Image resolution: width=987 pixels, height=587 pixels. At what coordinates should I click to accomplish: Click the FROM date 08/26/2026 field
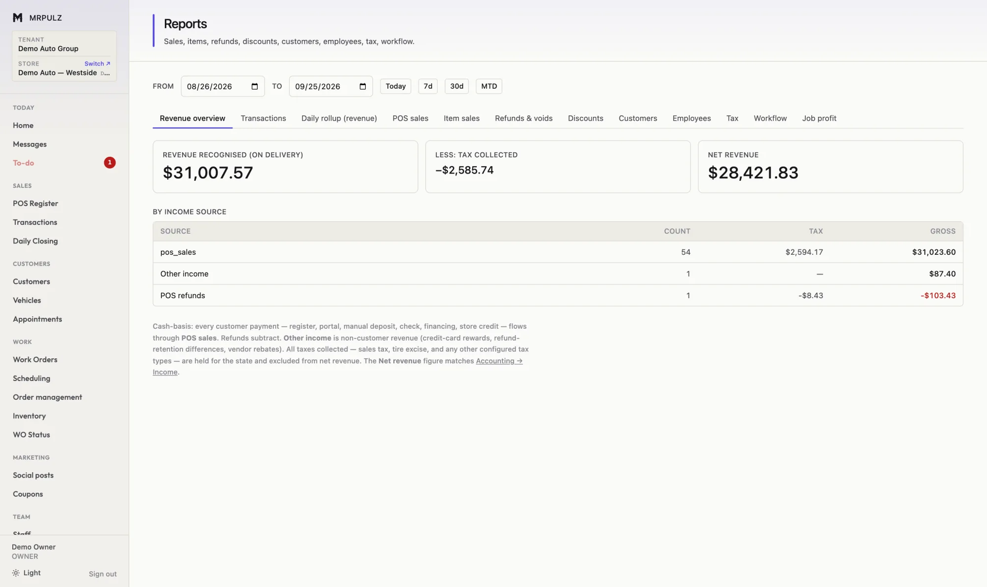click(223, 86)
